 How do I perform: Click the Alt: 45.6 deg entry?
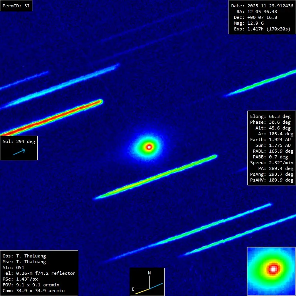(273, 128)
